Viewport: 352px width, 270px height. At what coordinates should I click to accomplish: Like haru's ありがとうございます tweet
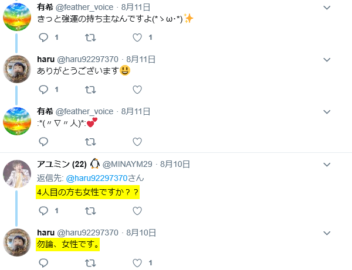click(x=137, y=90)
